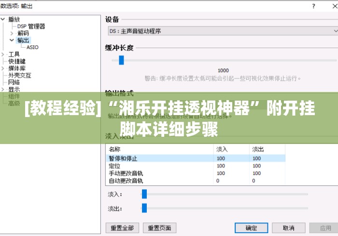Click the 淡入 slider handle
338x236 pixels.
click(144, 194)
